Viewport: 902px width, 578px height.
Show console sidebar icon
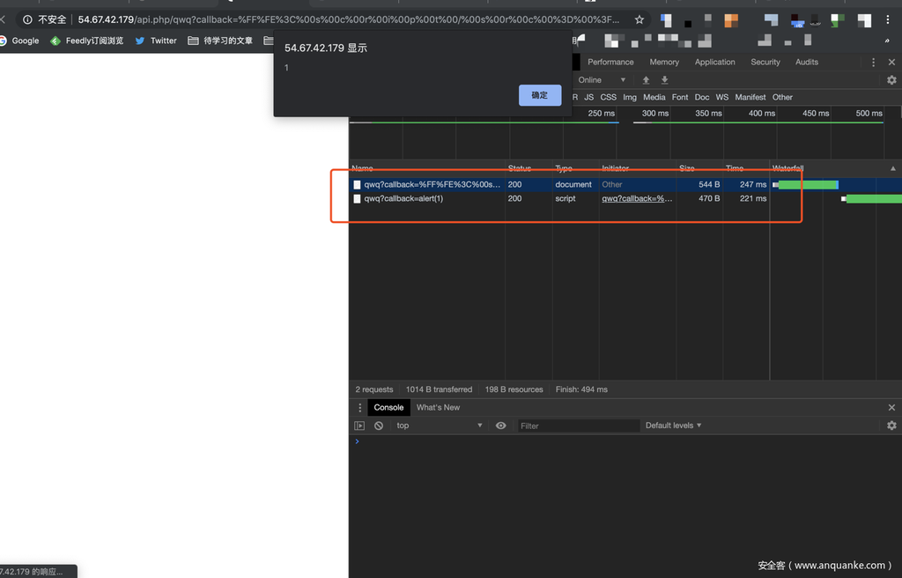pos(359,426)
